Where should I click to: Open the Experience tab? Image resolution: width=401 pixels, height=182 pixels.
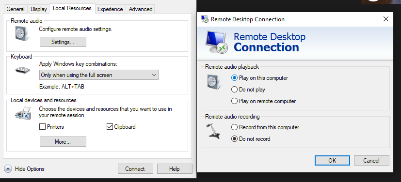110,9
